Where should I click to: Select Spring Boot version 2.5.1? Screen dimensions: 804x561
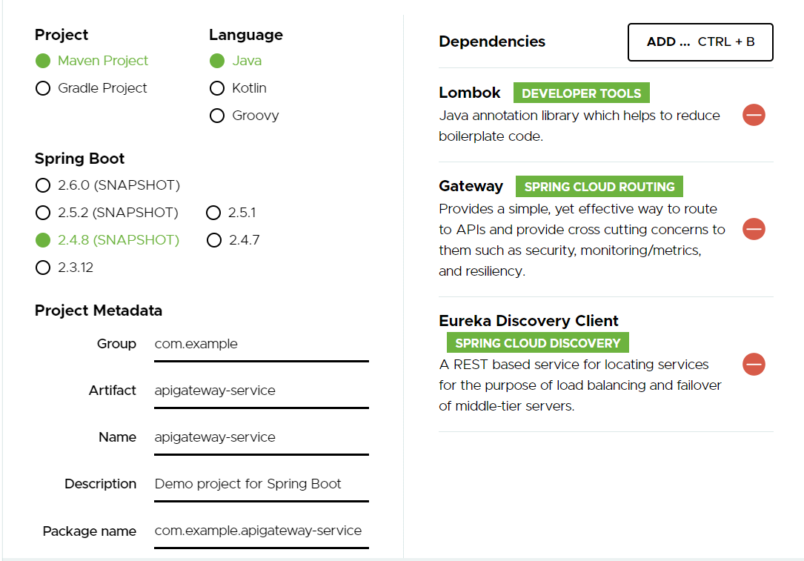coord(214,213)
